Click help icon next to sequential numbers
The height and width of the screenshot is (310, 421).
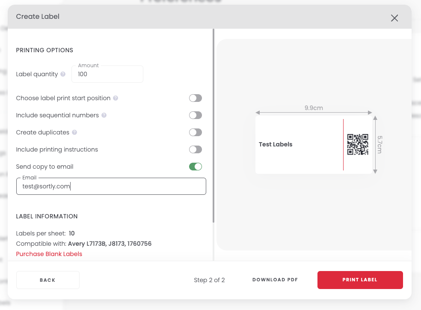point(104,115)
